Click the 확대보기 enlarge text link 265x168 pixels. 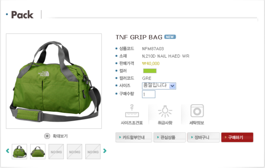(60, 136)
